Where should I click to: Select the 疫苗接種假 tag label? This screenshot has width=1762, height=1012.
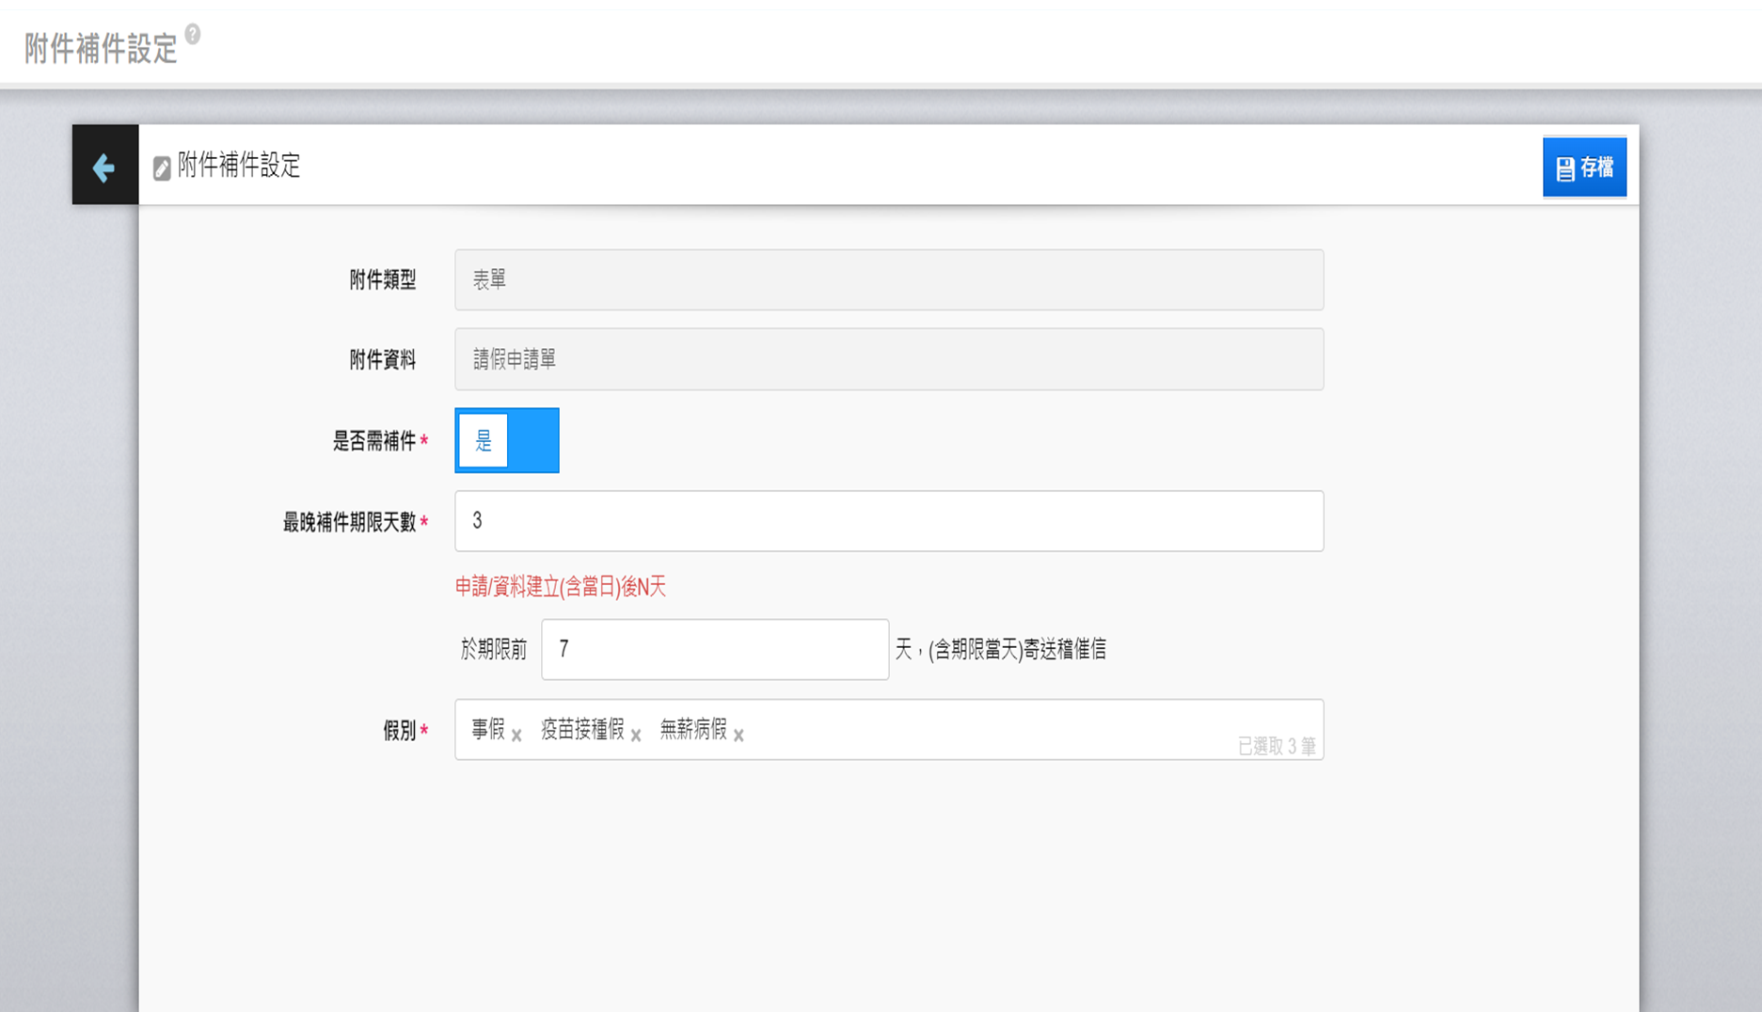tap(582, 729)
